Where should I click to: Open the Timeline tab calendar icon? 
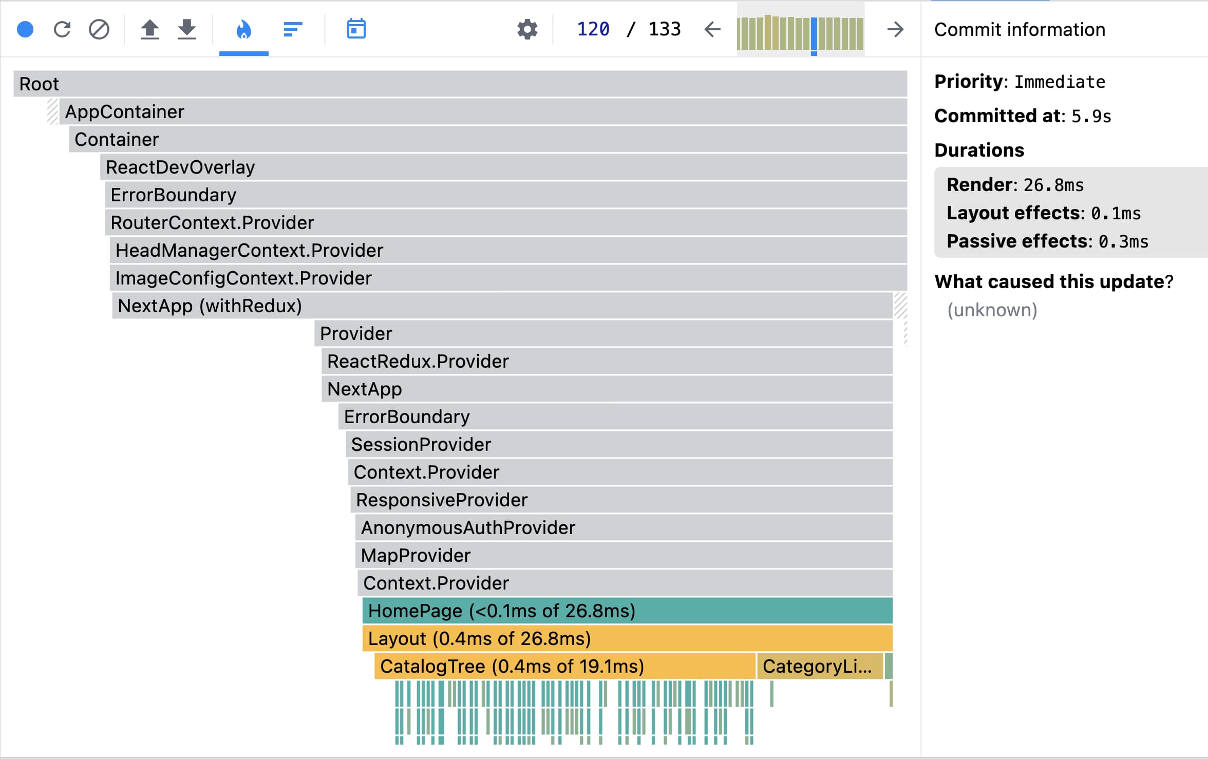(x=356, y=29)
